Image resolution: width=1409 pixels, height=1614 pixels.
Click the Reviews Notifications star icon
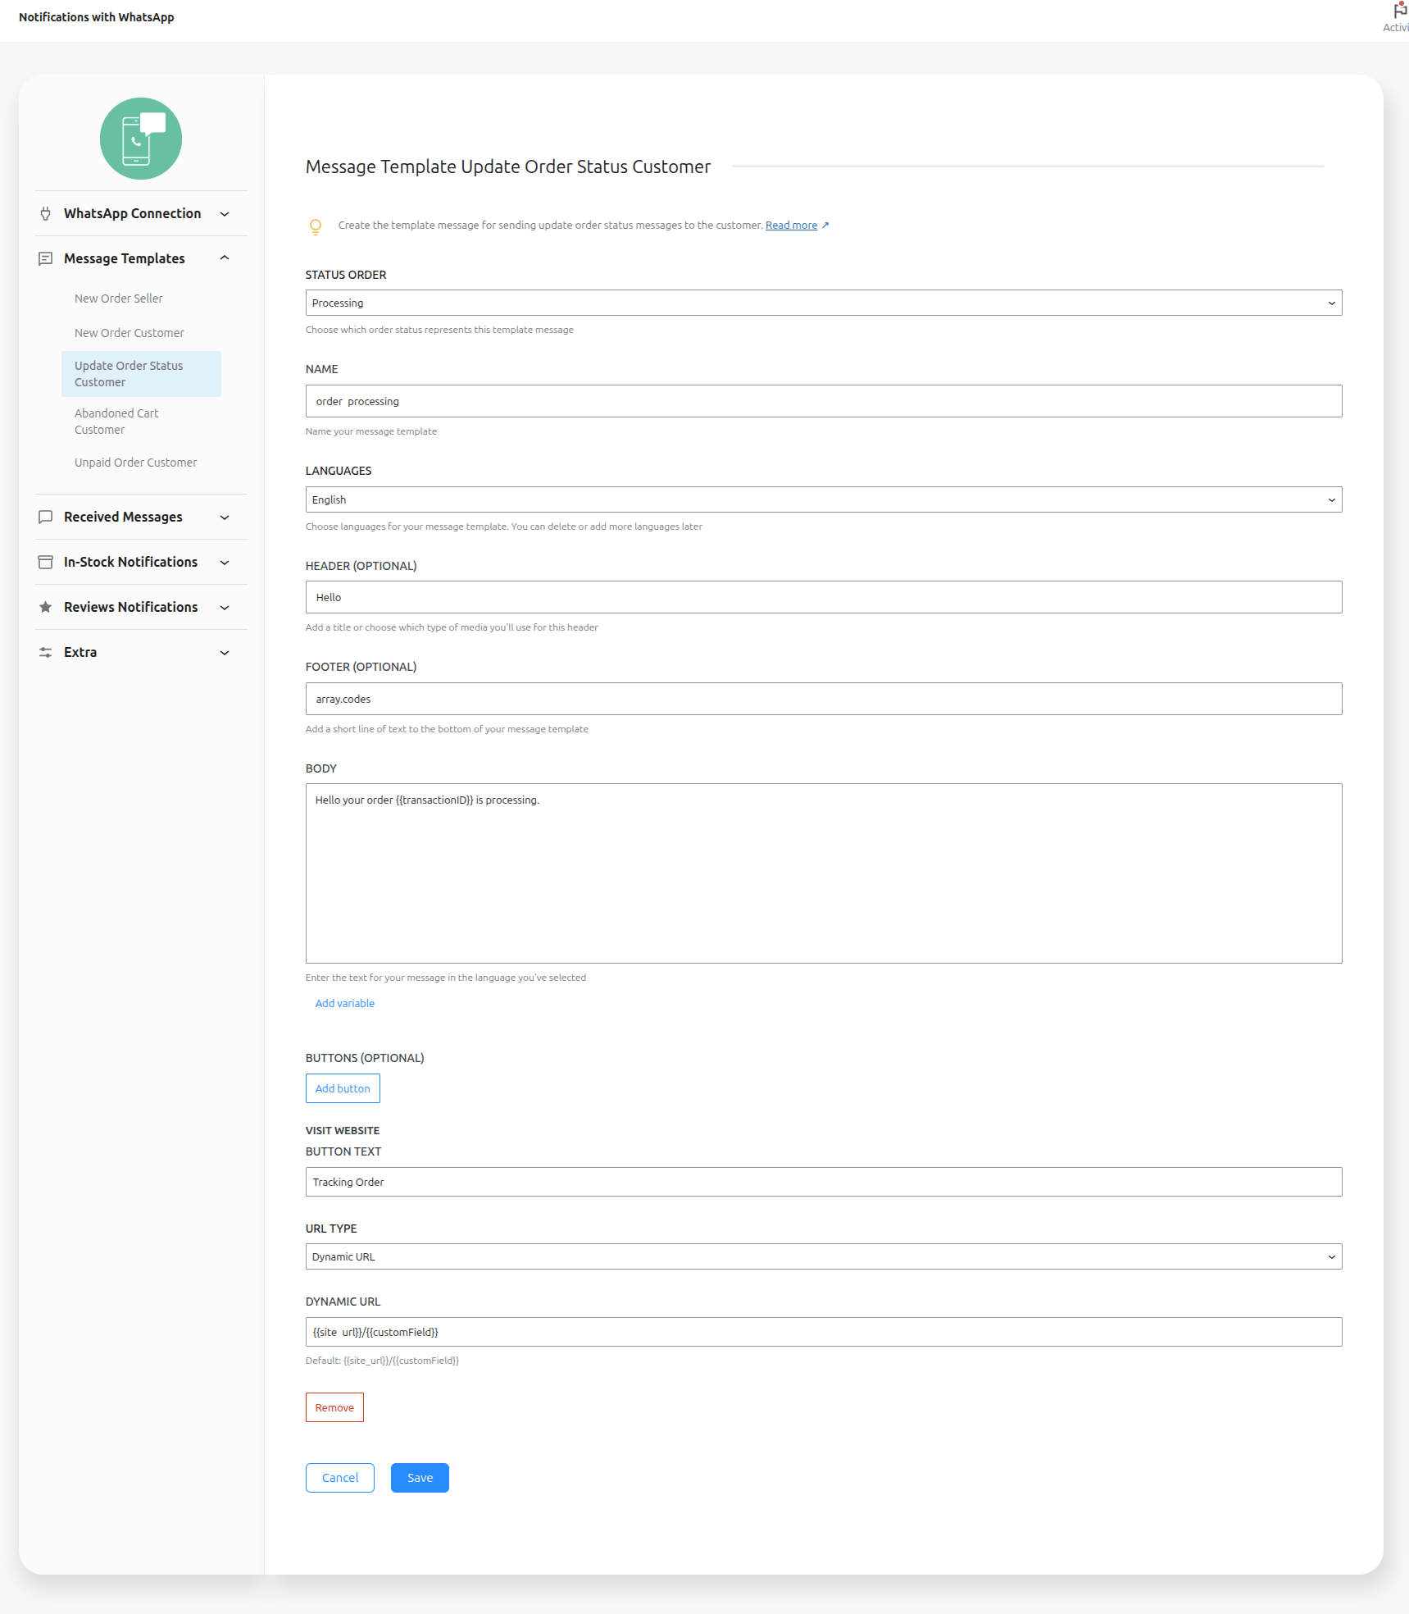pos(46,608)
